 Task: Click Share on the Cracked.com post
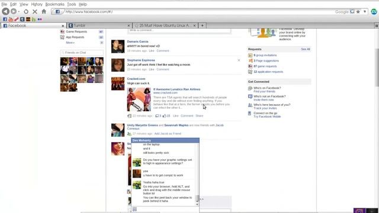[199, 116]
